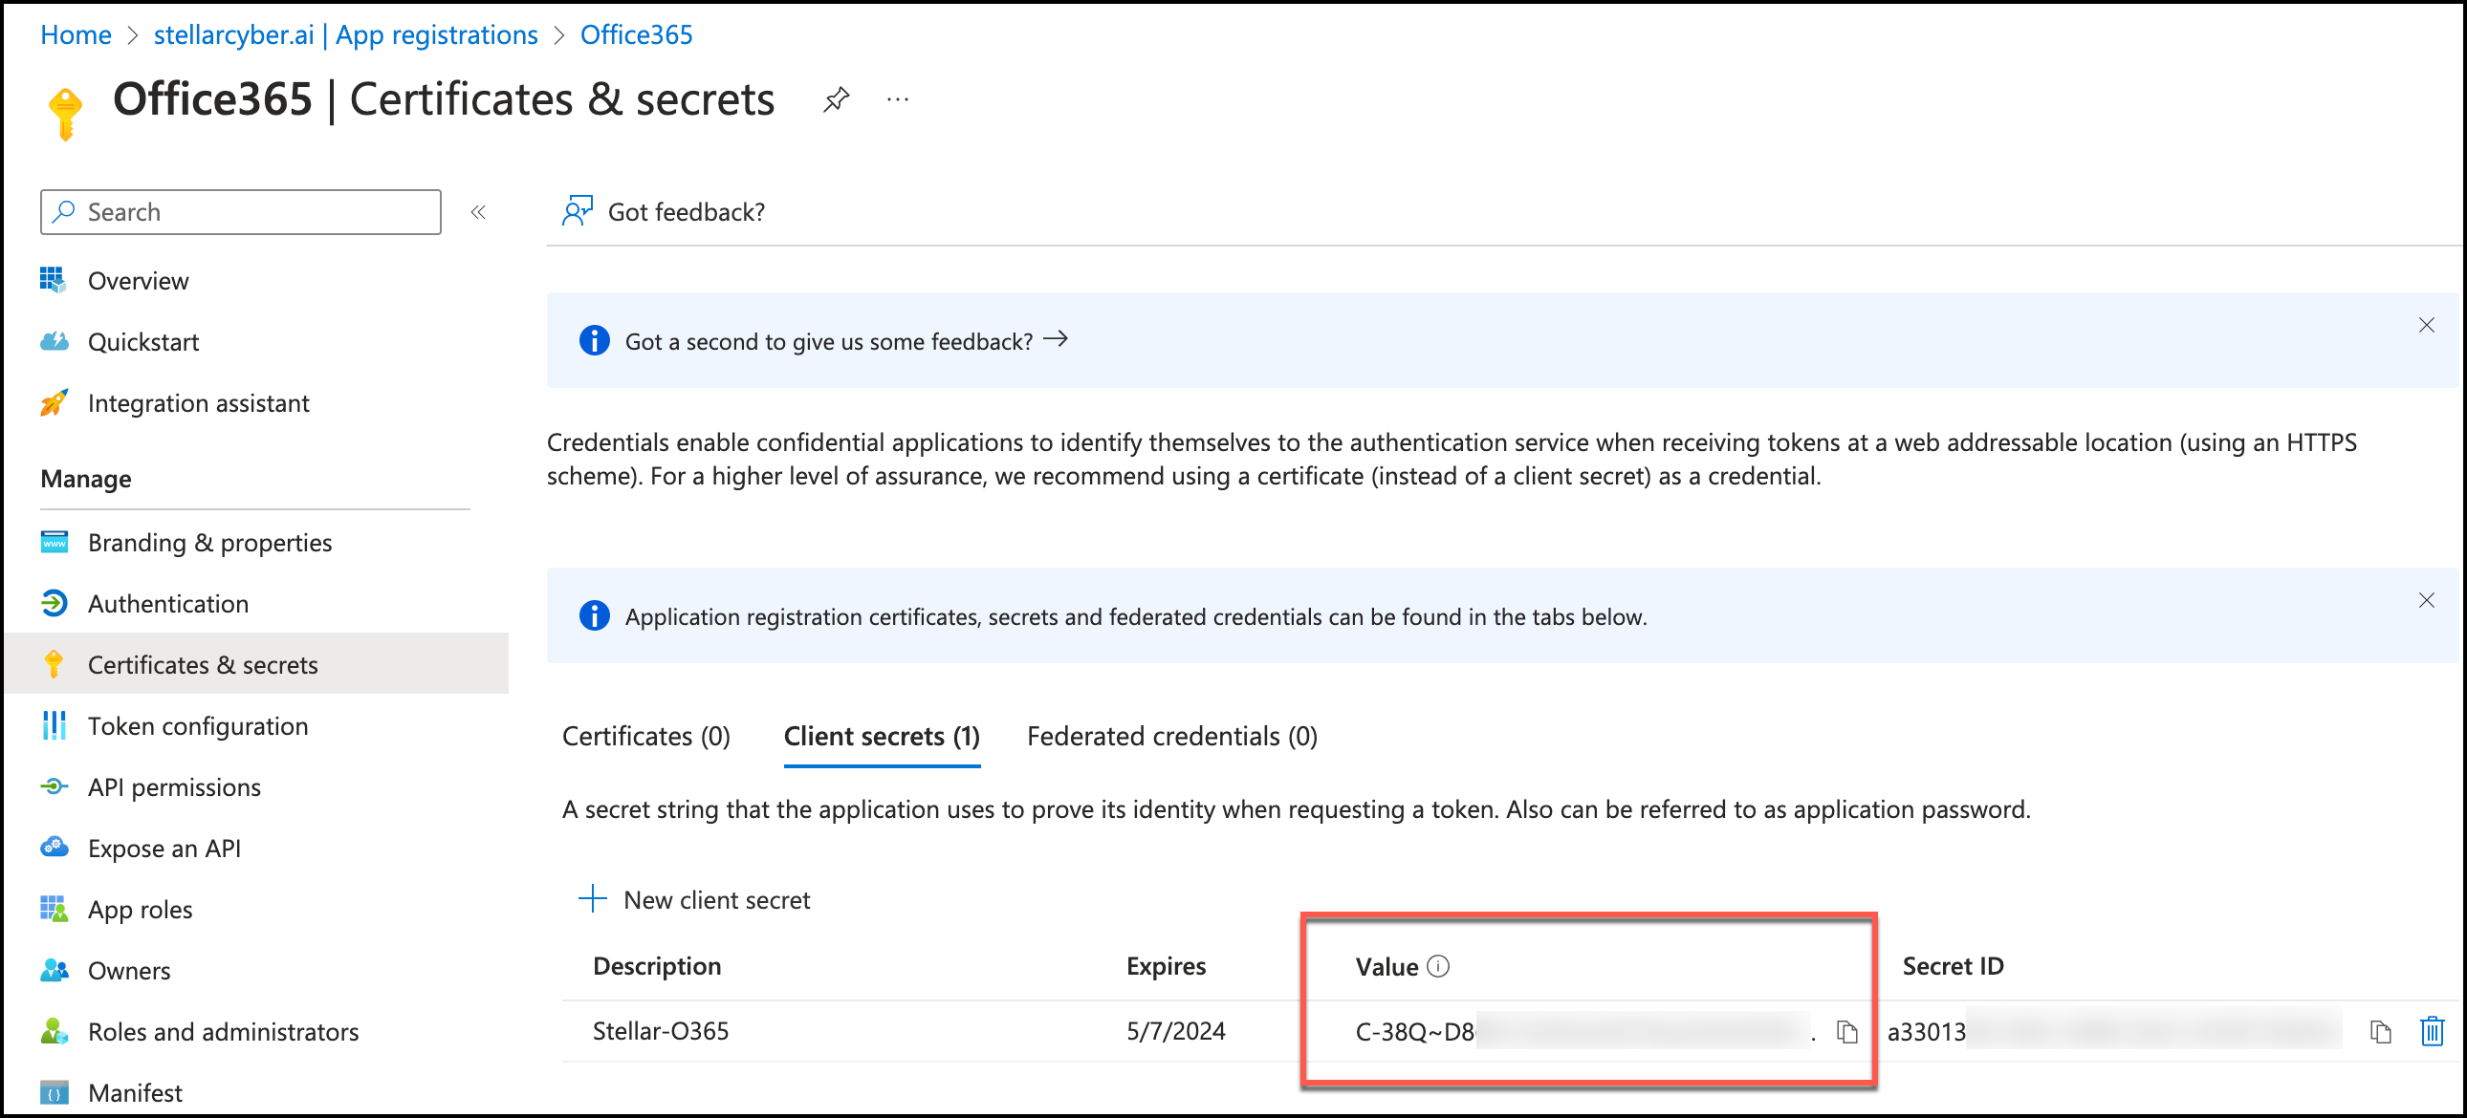Navigate to Home breadcrumb

tap(76, 34)
